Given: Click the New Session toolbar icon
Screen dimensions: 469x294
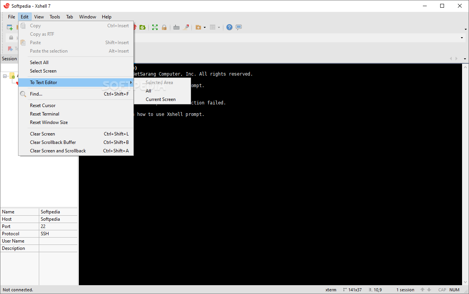Looking at the screenshot, I should click(10, 27).
